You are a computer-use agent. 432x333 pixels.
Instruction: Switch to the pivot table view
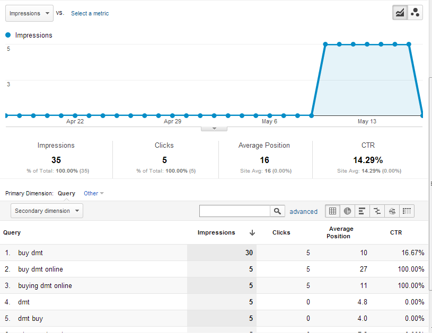407,211
